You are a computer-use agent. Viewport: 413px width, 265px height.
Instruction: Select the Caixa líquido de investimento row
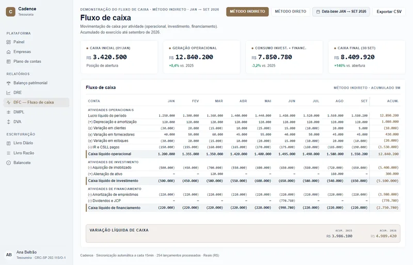coord(243,181)
